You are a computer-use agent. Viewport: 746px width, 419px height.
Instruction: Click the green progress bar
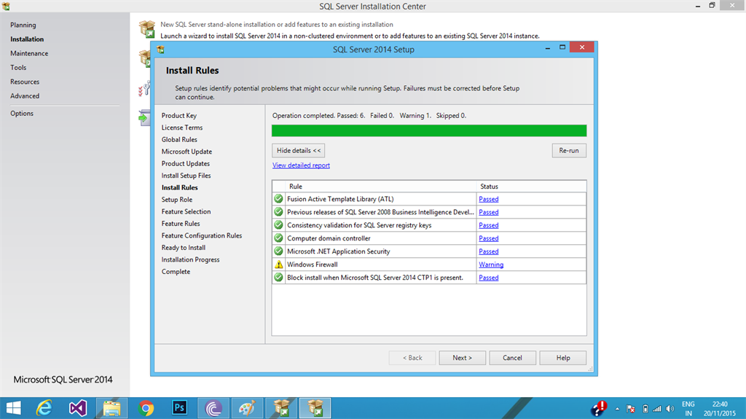[x=429, y=131]
